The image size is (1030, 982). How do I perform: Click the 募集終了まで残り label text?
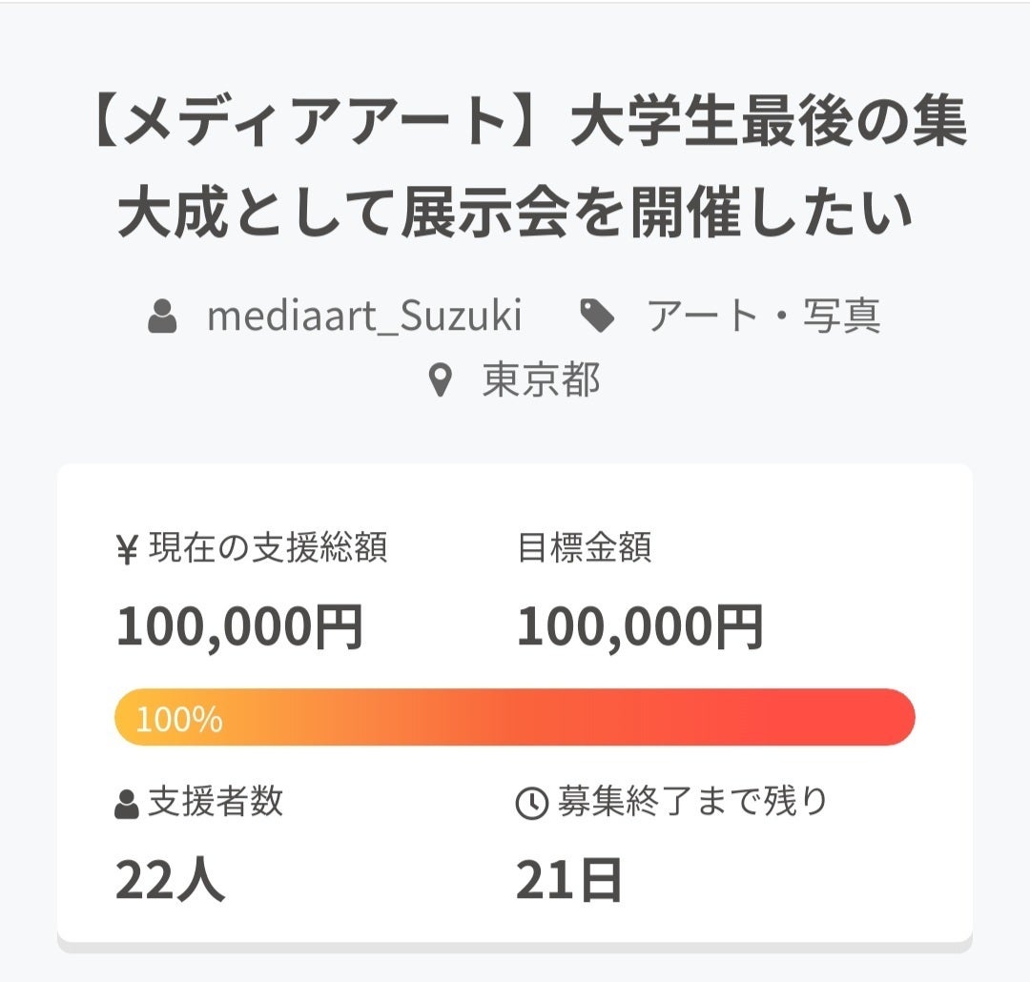pos(692,803)
